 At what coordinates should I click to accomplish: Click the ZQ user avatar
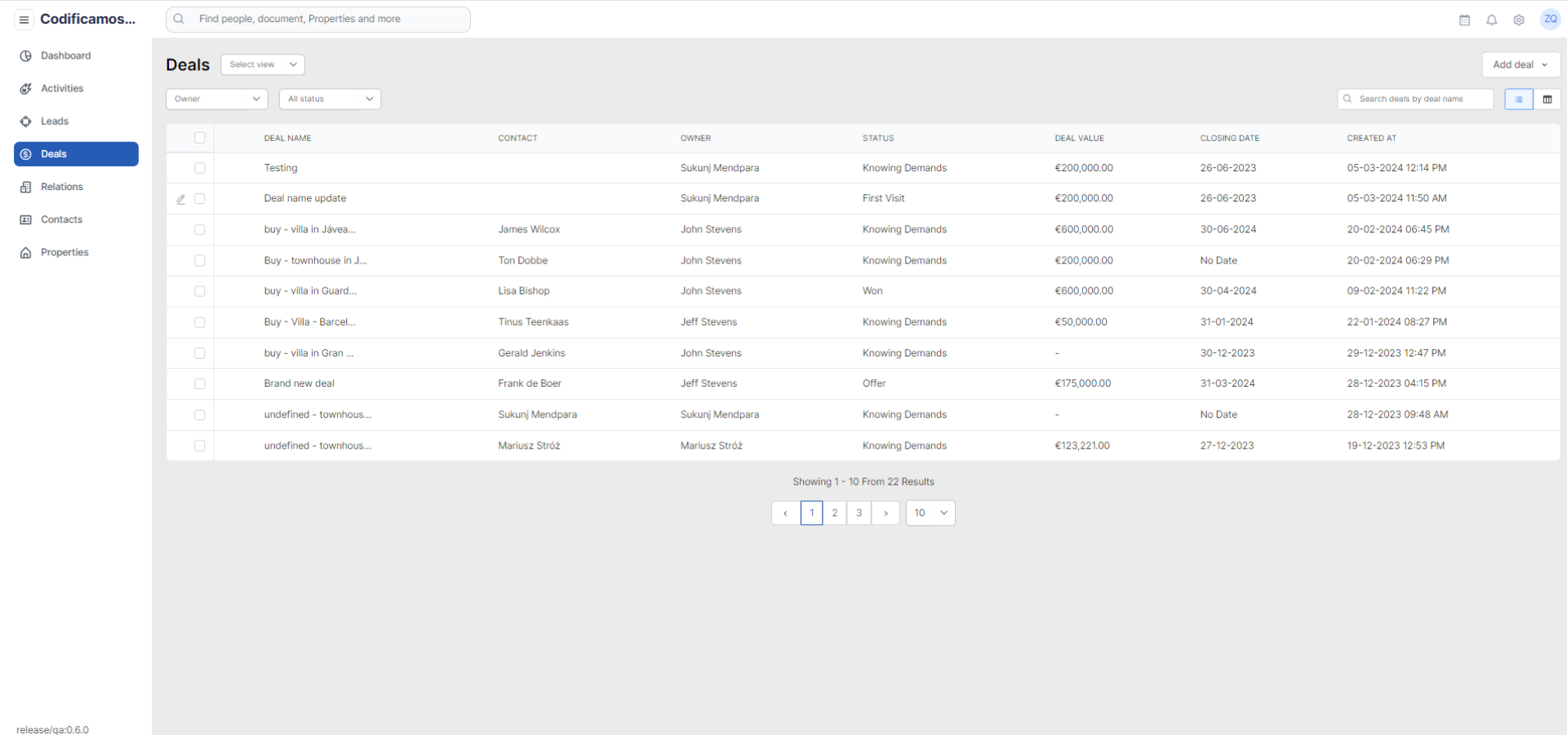point(1550,20)
